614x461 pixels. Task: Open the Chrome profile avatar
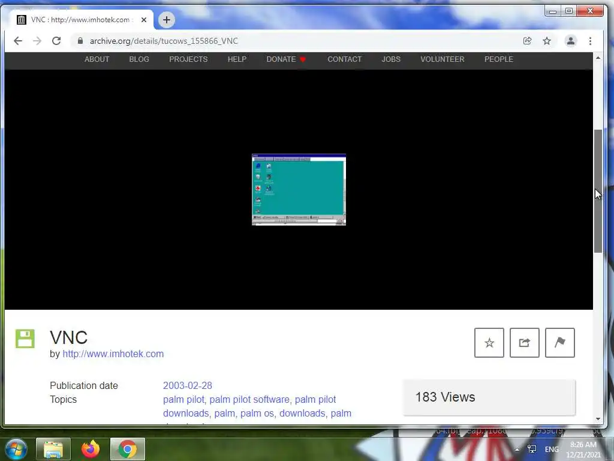tap(571, 41)
